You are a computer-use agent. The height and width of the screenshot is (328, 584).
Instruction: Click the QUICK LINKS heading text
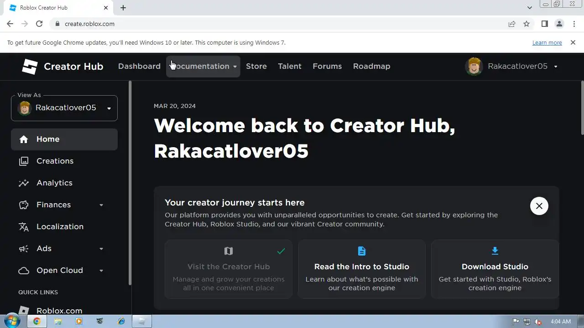tap(38, 292)
